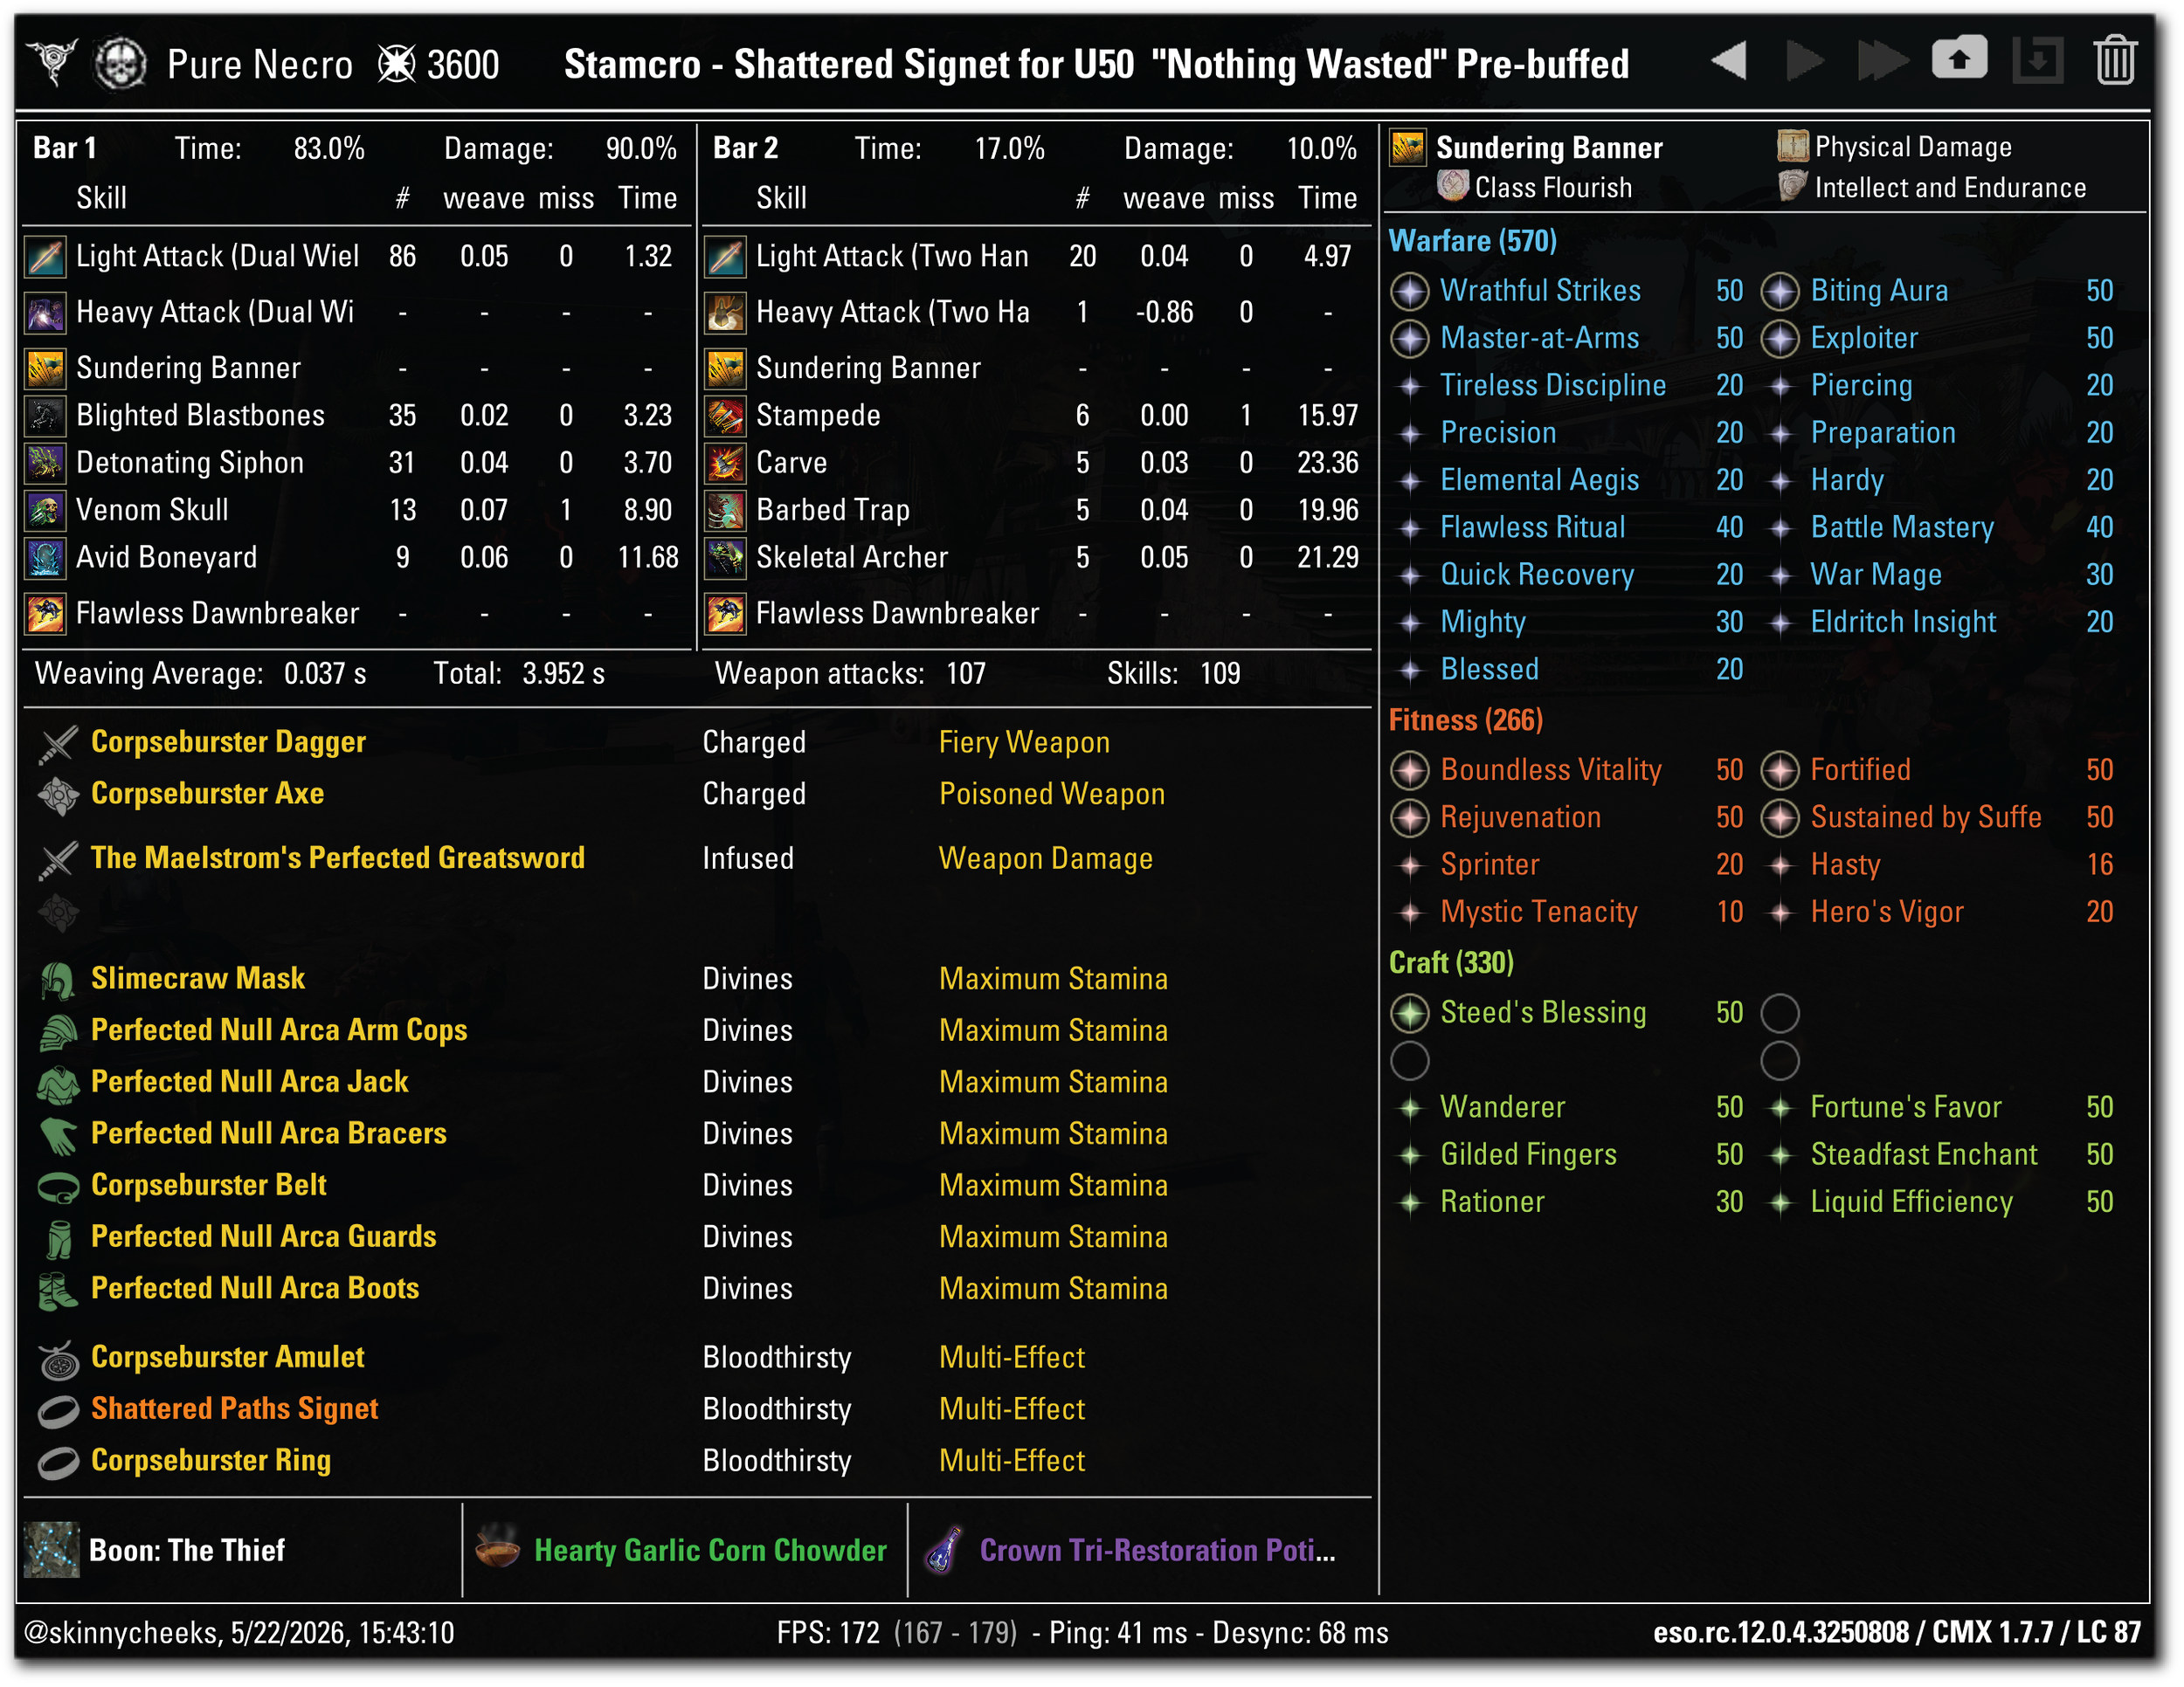Click the Steed's Blessing slotted star
This screenshot has height=1687, width=2184.
point(1410,1014)
